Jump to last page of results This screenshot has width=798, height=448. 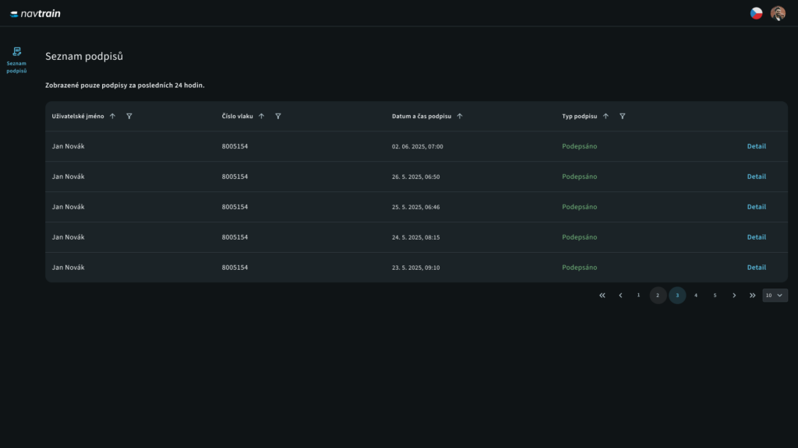pyautogui.click(x=752, y=296)
